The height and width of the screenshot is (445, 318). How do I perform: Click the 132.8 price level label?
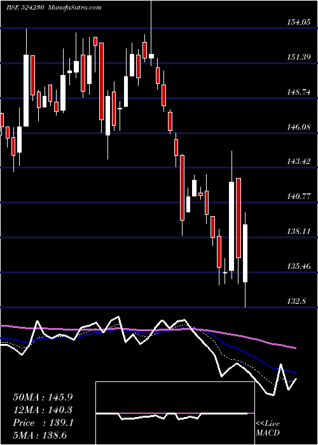pyautogui.click(x=296, y=301)
